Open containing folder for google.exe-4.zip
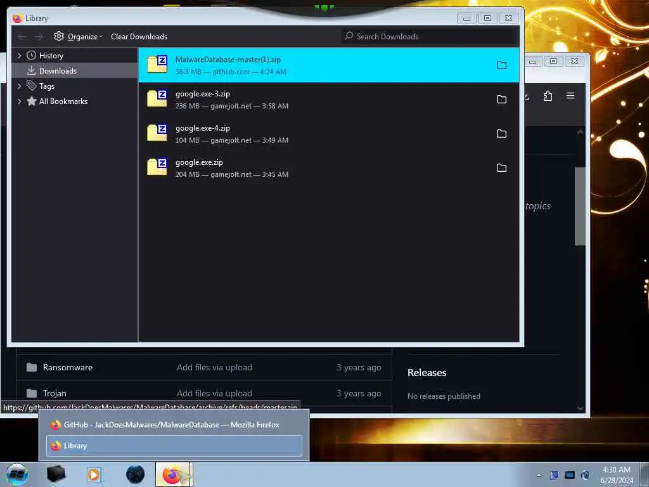The height and width of the screenshot is (487, 649). 501,133
